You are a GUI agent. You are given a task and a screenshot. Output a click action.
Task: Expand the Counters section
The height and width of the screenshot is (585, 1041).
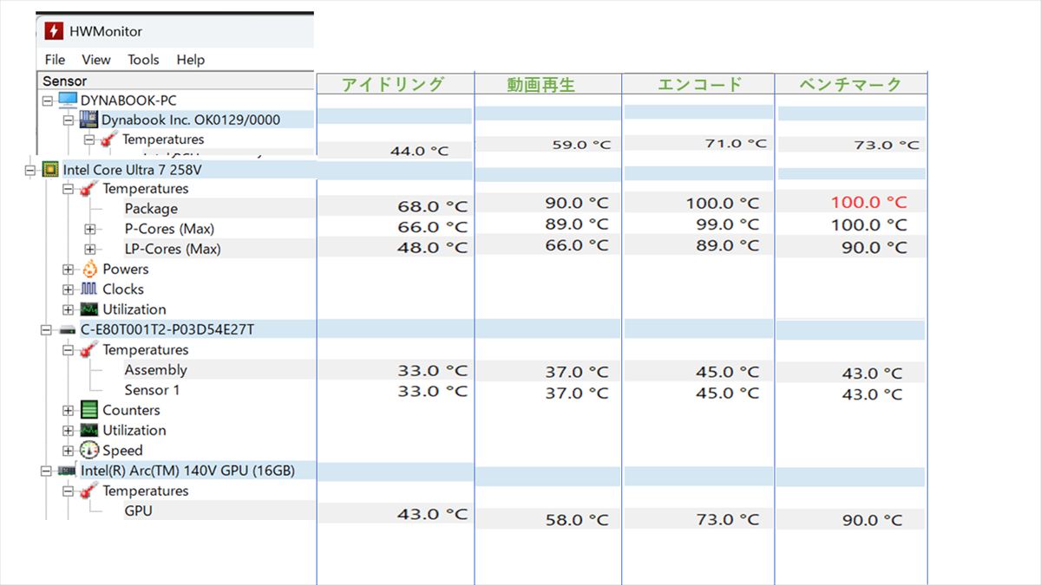pos(69,411)
